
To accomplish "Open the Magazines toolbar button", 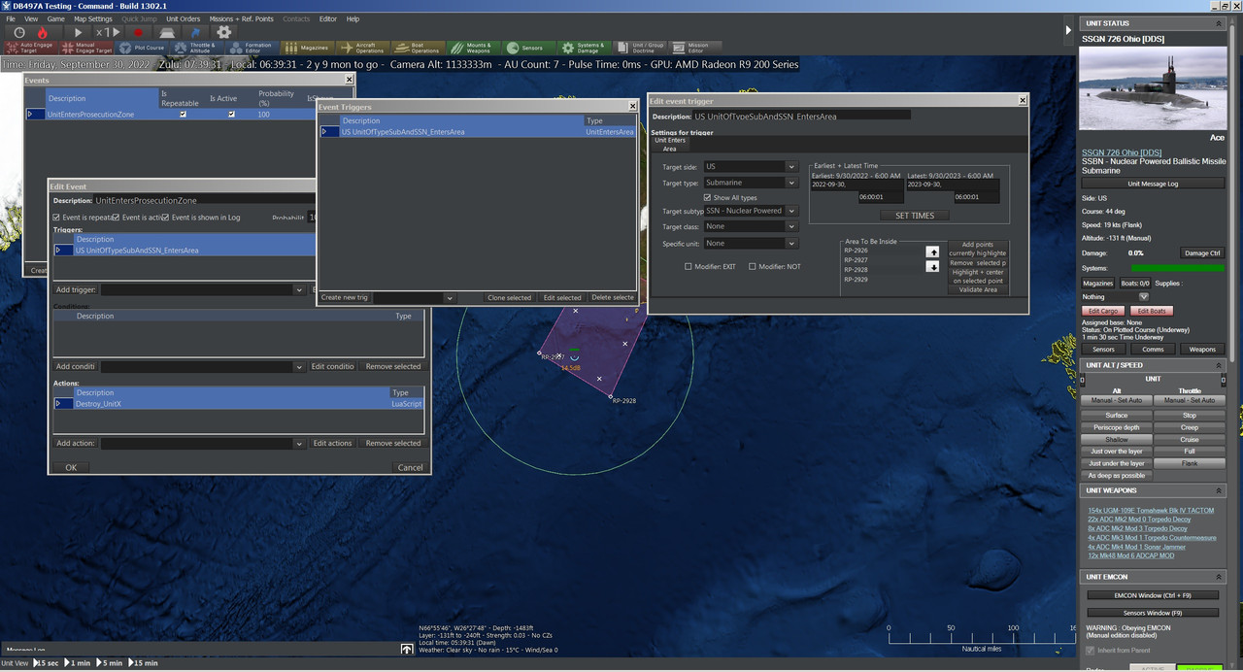I will [x=309, y=48].
